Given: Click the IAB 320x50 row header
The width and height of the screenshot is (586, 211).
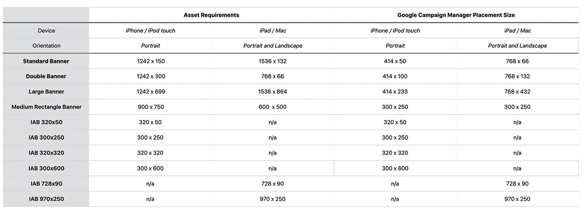Looking at the screenshot, I should tap(46, 122).
